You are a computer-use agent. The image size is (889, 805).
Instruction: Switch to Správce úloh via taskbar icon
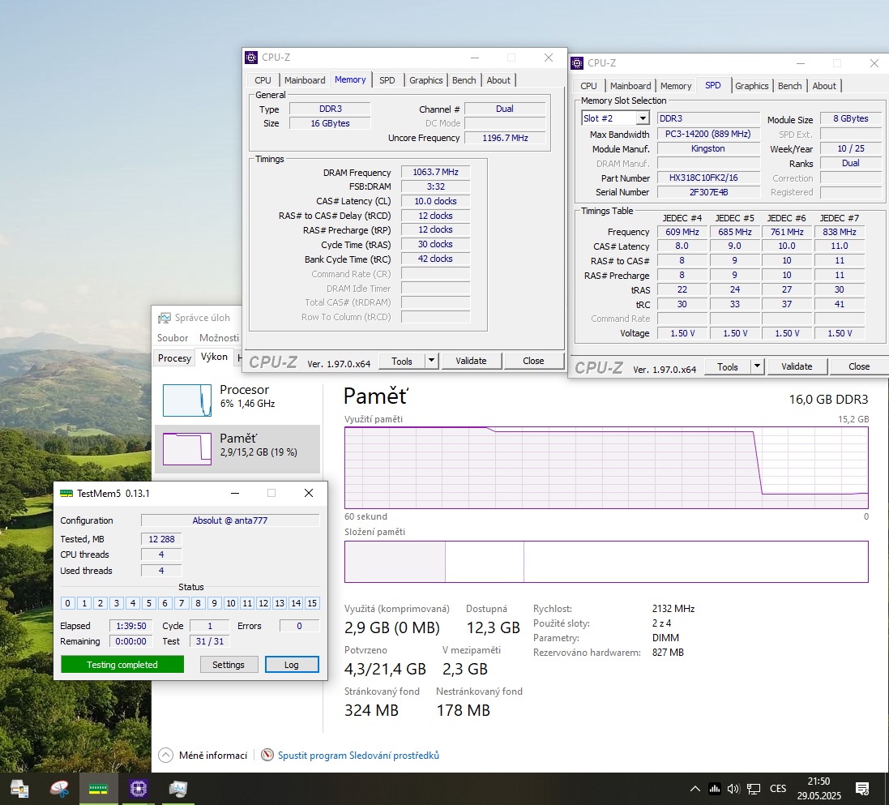(177, 788)
